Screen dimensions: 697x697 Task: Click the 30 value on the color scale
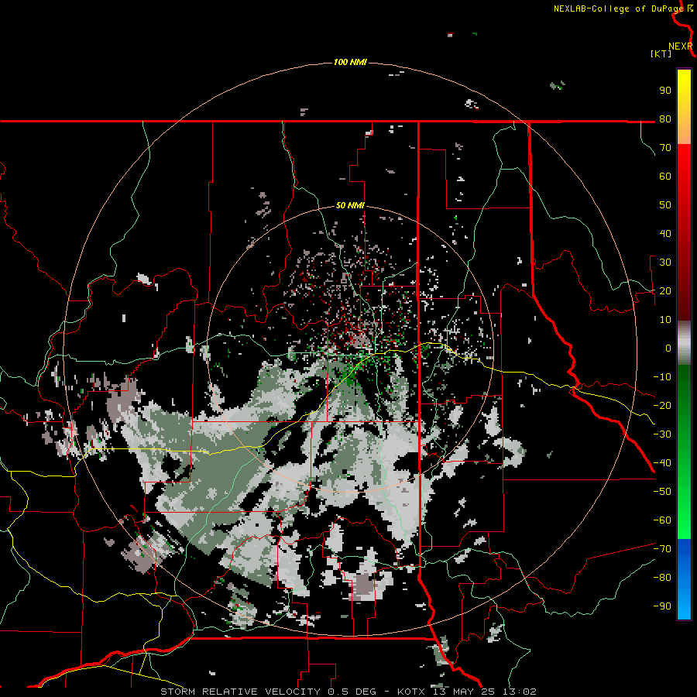coord(665,263)
